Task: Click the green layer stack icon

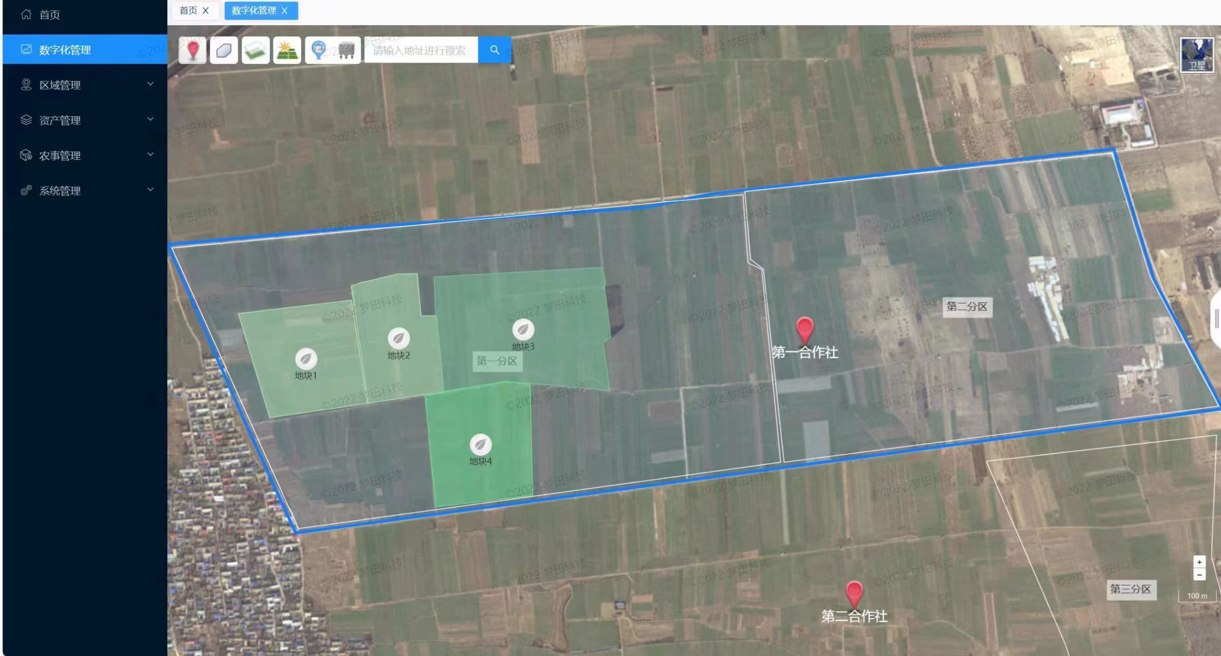Action: tap(255, 50)
